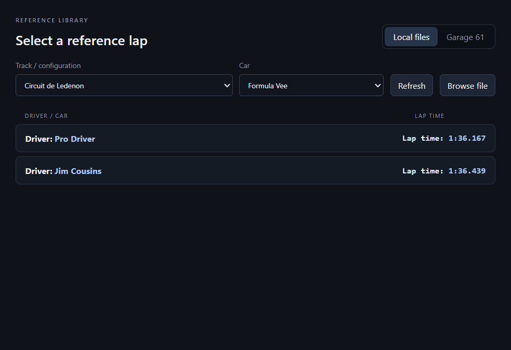Click the LAP TIME column header
Screen dimensions: 511x350
[429, 116]
